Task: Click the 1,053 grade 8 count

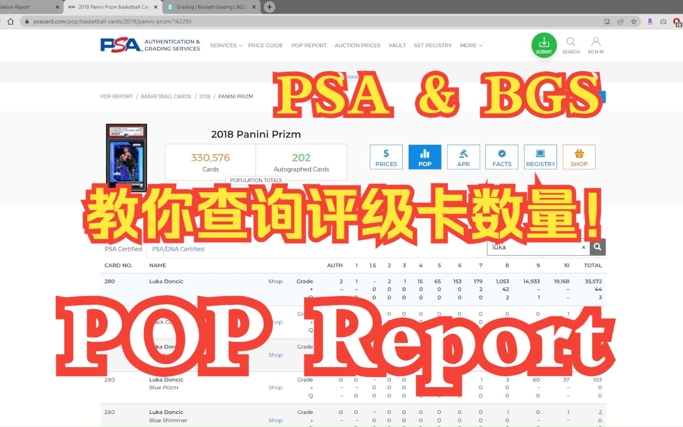Action: click(502, 282)
